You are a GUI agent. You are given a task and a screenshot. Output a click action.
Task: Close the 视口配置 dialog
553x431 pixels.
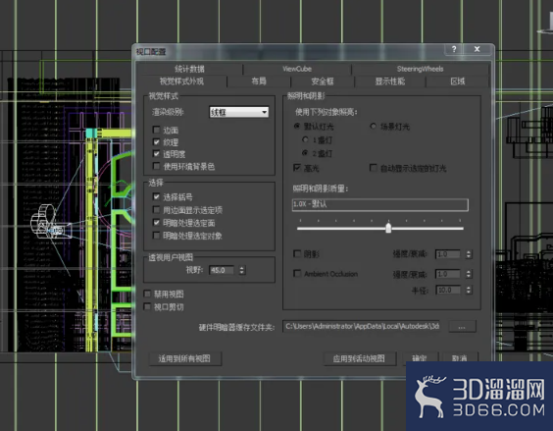(477, 49)
